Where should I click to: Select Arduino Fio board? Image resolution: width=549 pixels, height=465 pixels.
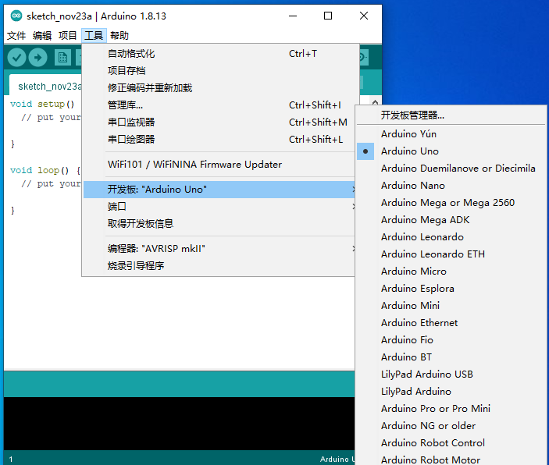[451, 339]
